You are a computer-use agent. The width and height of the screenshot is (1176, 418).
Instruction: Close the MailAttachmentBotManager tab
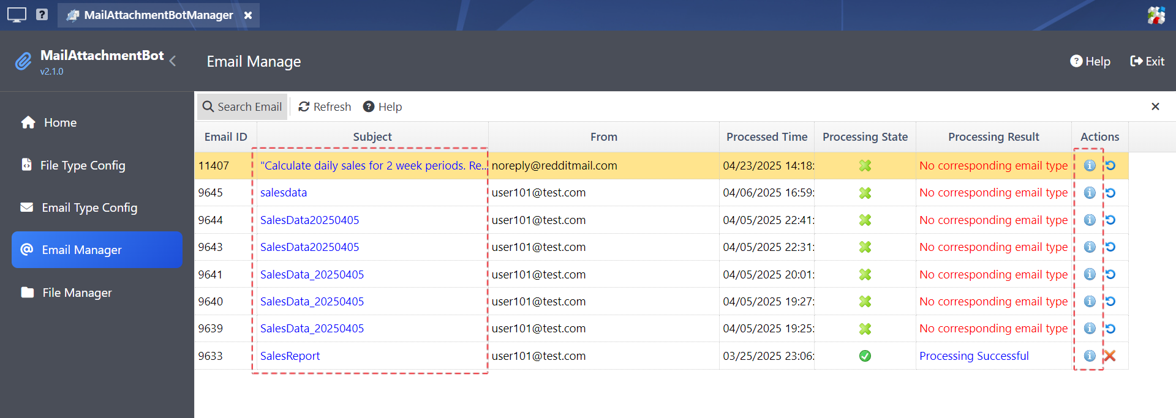pyautogui.click(x=248, y=15)
